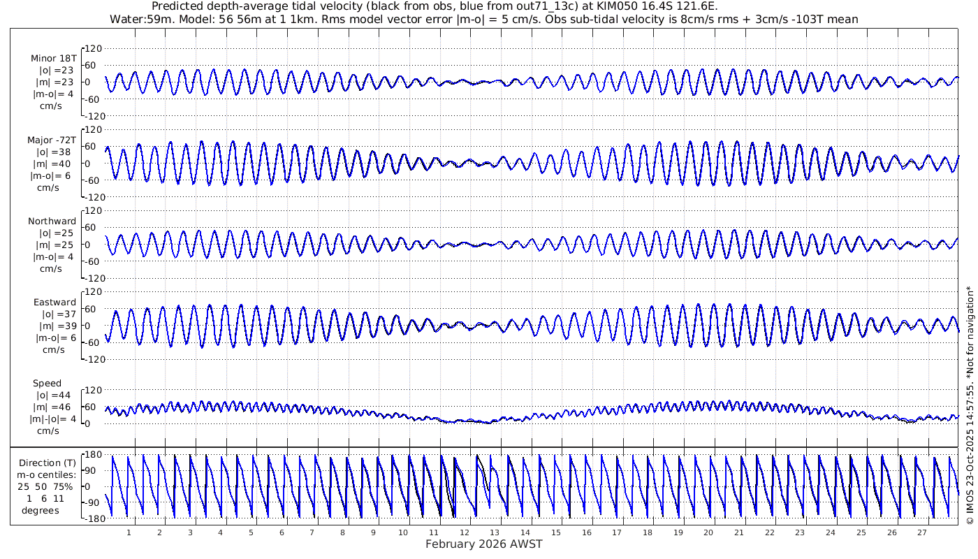Select the 'Speed' panel label

(x=48, y=383)
